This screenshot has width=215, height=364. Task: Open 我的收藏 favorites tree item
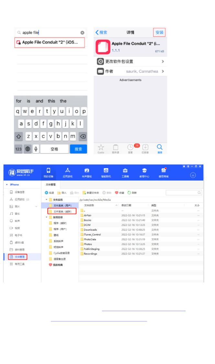(x=56, y=265)
